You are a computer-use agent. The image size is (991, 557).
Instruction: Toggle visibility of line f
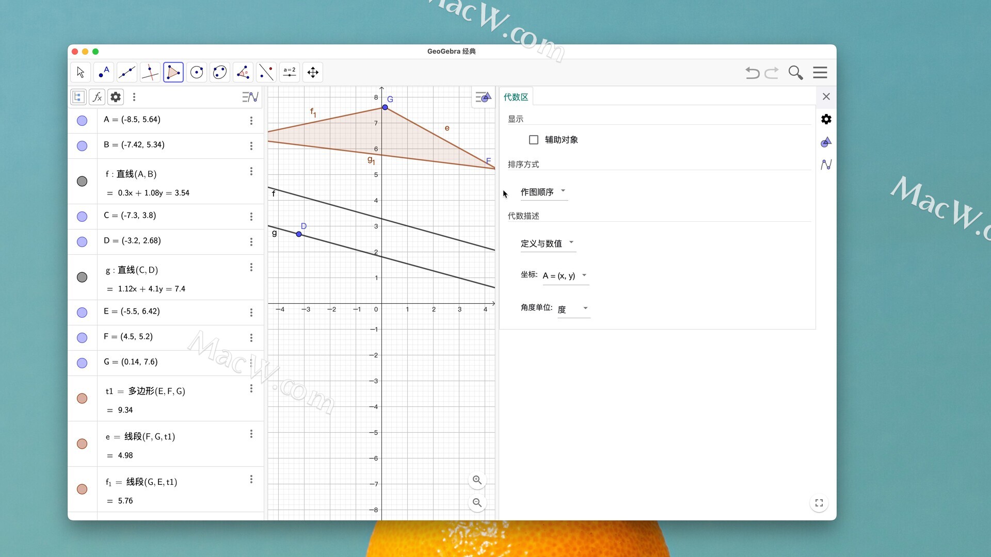click(x=82, y=182)
